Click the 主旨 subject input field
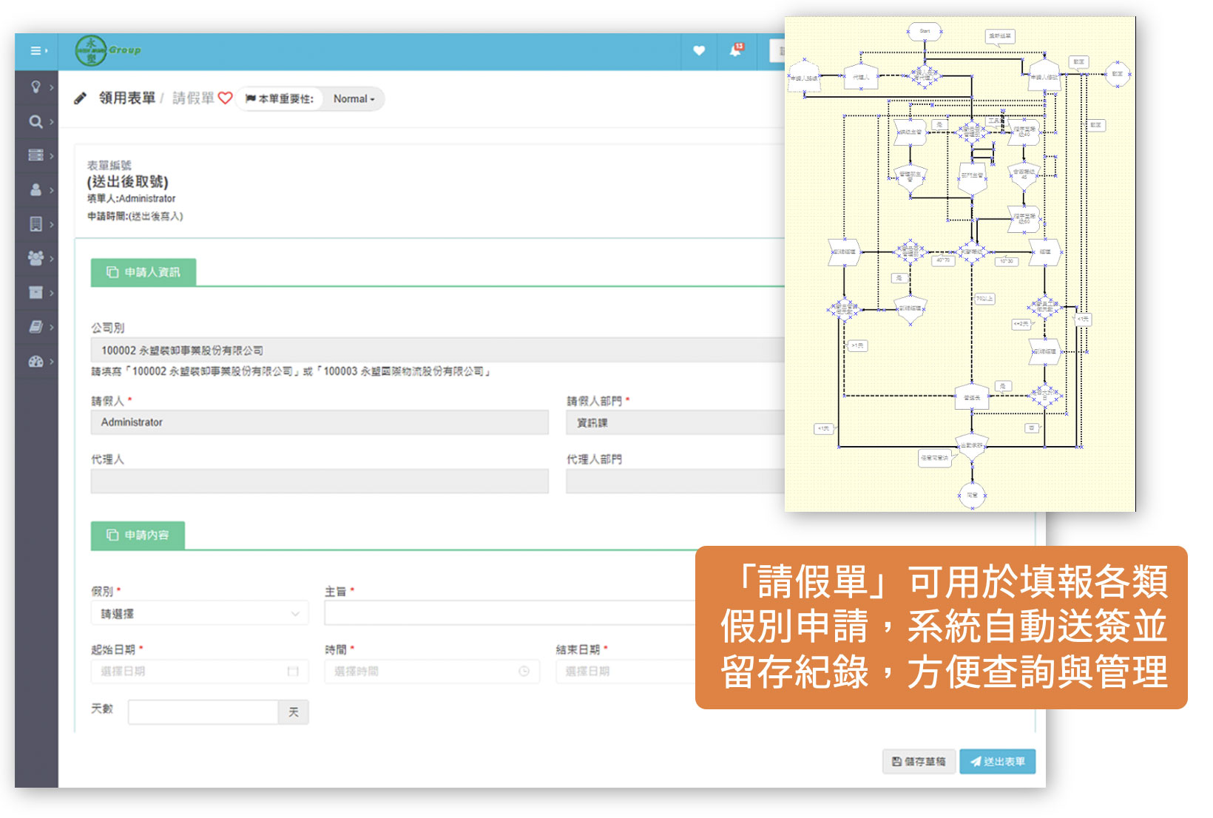 (510, 613)
